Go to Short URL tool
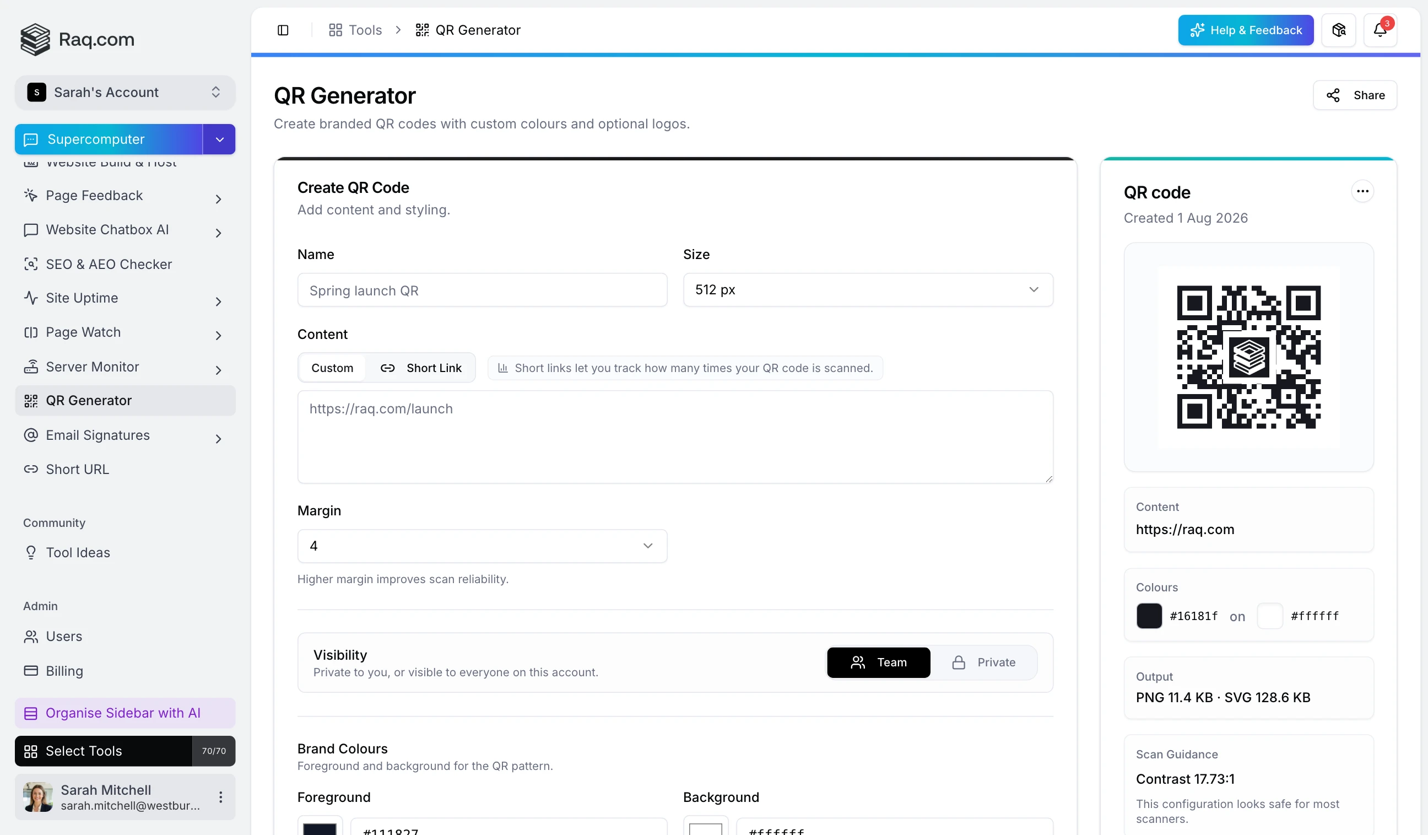Viewport: 1428px width, 835px height. pos(125,470)
